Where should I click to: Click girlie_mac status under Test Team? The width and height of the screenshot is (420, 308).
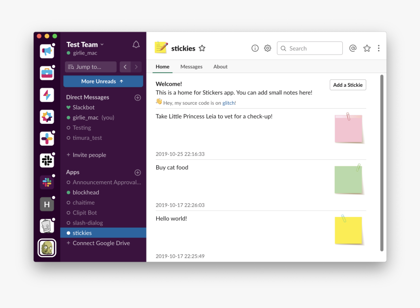(x=82, y=53)
